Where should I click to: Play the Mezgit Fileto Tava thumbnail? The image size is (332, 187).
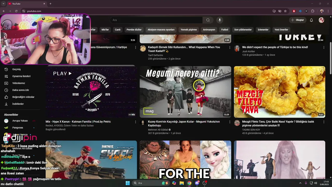pos(280,92)
